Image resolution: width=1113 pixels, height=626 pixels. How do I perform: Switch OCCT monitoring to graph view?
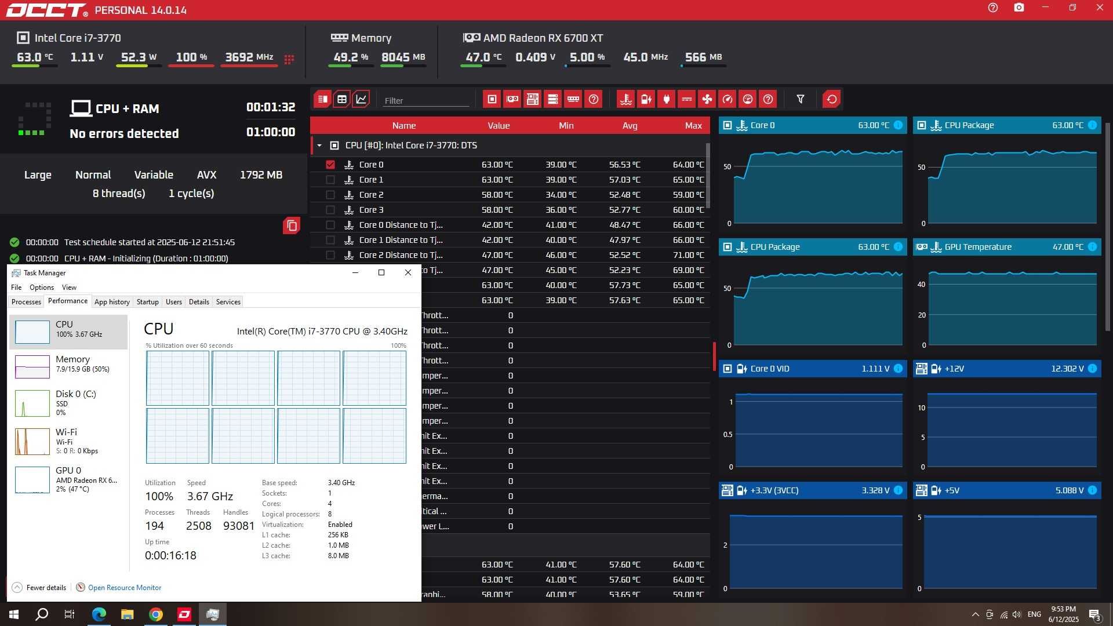click(361, 99)
